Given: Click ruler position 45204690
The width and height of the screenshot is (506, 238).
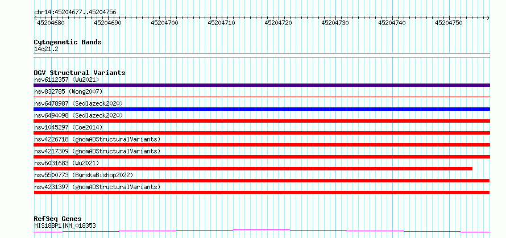Looking at the screenshot, I should pos(108,23).
